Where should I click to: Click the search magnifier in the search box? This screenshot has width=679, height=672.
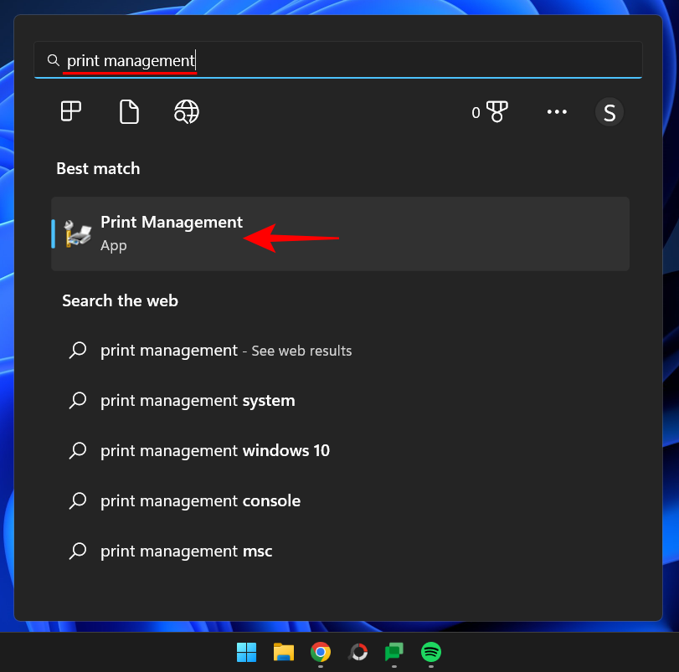53,59
